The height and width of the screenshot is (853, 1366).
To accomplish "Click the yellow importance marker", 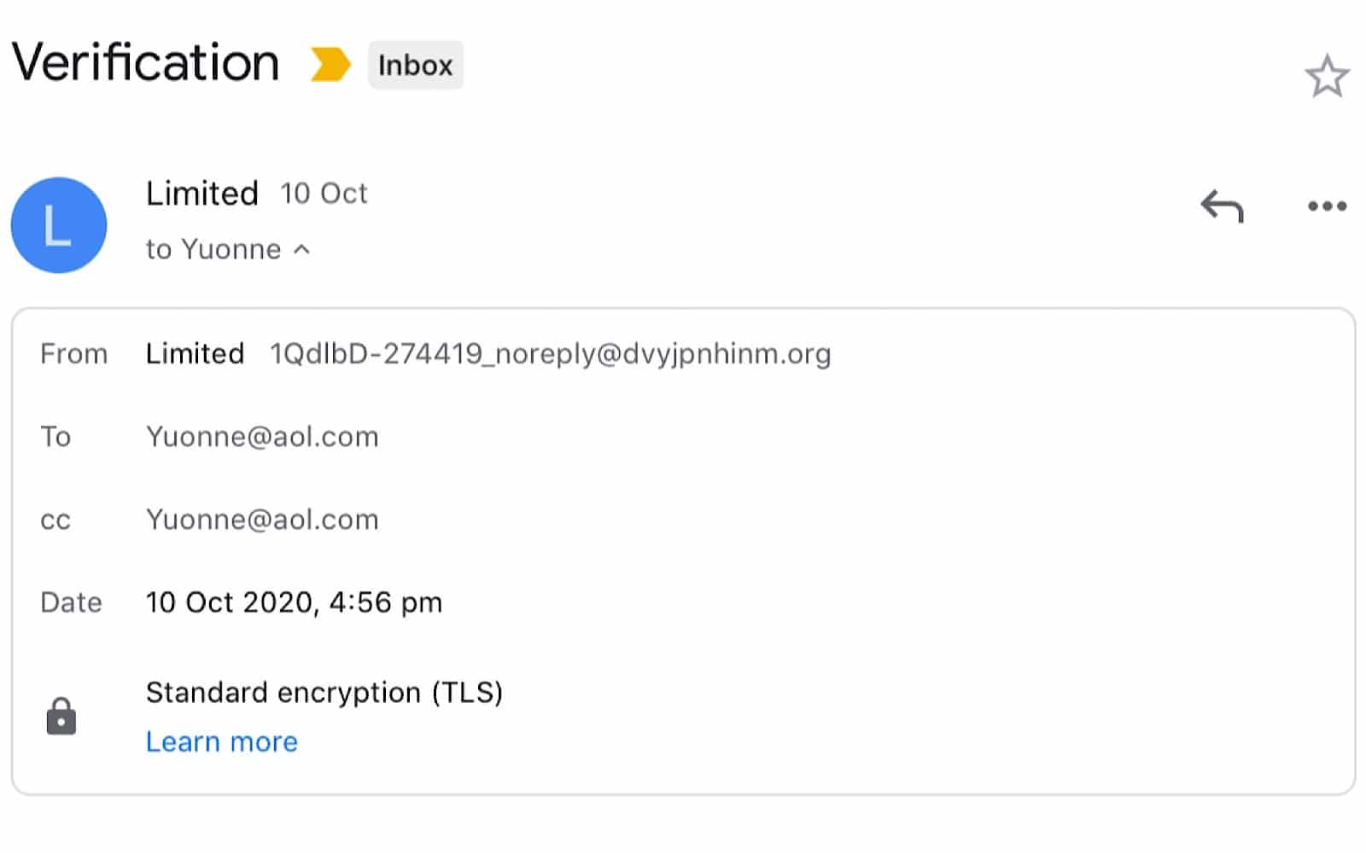I will tap(330, 65).
